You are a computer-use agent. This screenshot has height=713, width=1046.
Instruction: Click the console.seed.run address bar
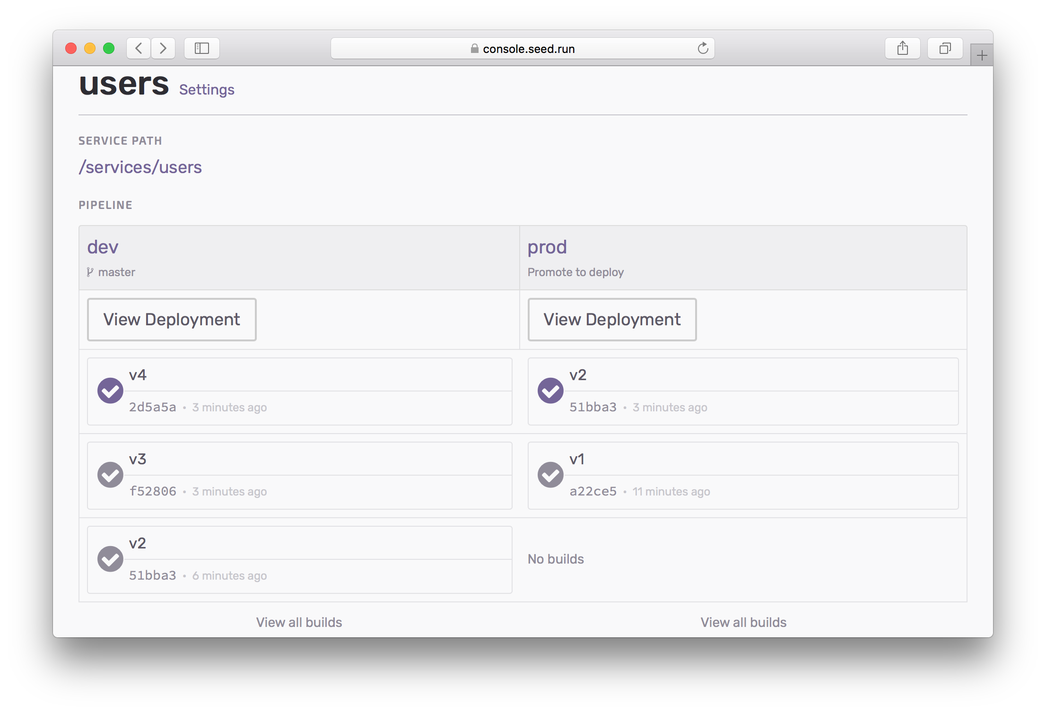pos(522,49)
